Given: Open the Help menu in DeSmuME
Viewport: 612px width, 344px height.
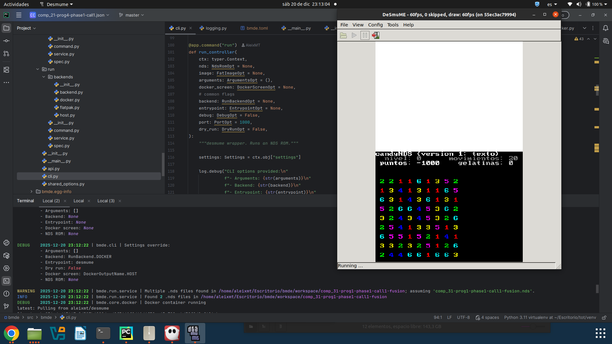Looking at the screenshot, I should click(408, 25).
